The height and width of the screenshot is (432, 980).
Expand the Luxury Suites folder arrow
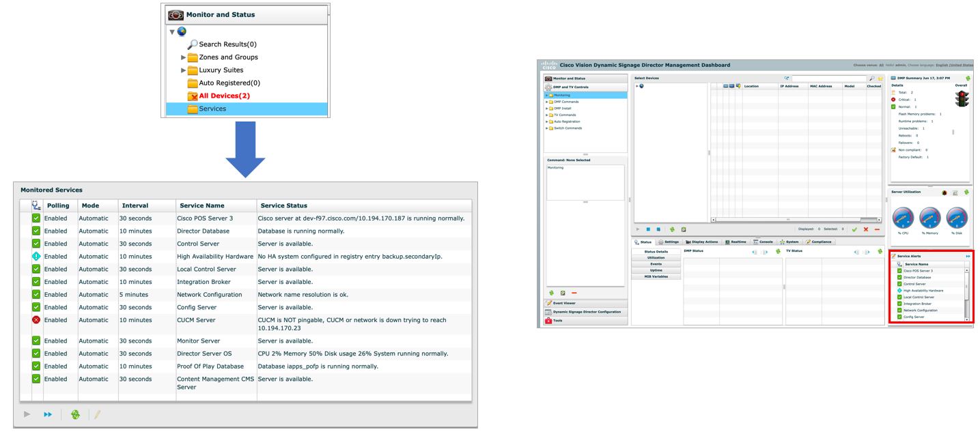(x=183, y=70)
